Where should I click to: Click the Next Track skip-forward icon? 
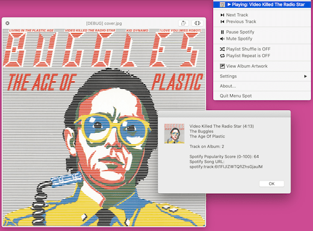point(222,15)
